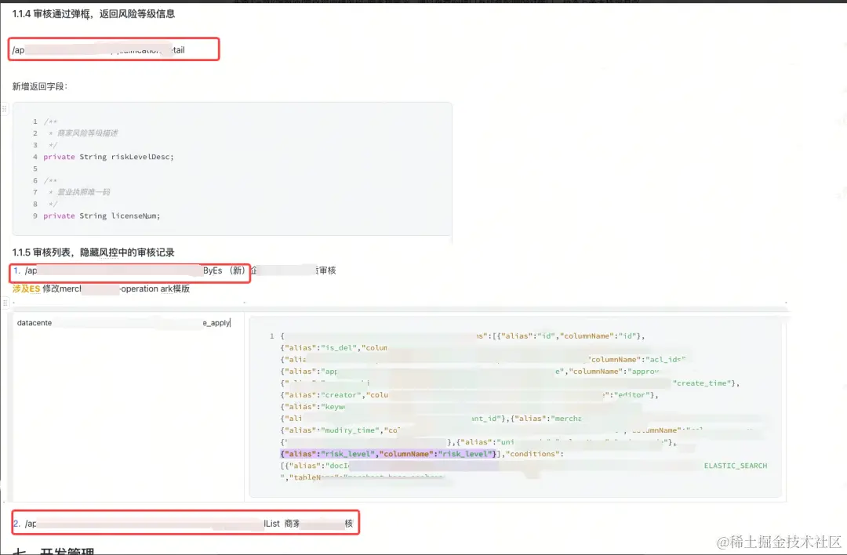
Task: Click the "conditions" key in the JSON
Action: (532, 454)
